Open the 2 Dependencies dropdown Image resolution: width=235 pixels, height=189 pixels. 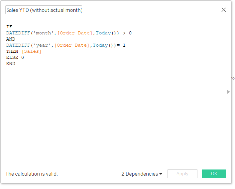[x=142, y=174]
